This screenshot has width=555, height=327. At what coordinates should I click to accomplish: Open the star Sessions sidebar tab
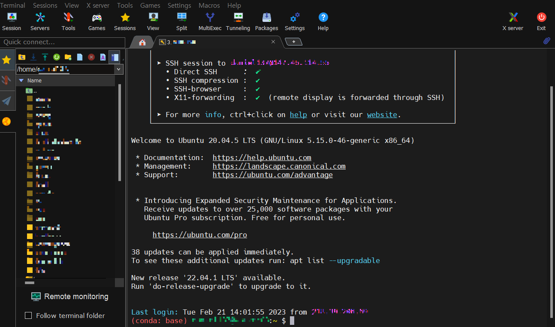6,60
